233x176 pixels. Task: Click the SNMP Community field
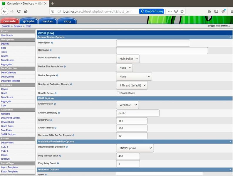point(138,113)
